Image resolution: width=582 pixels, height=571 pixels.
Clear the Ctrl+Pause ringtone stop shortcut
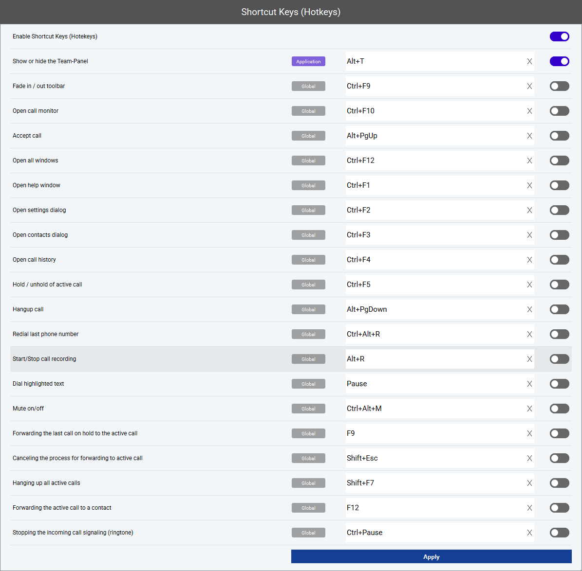click(x=529, y=533)
